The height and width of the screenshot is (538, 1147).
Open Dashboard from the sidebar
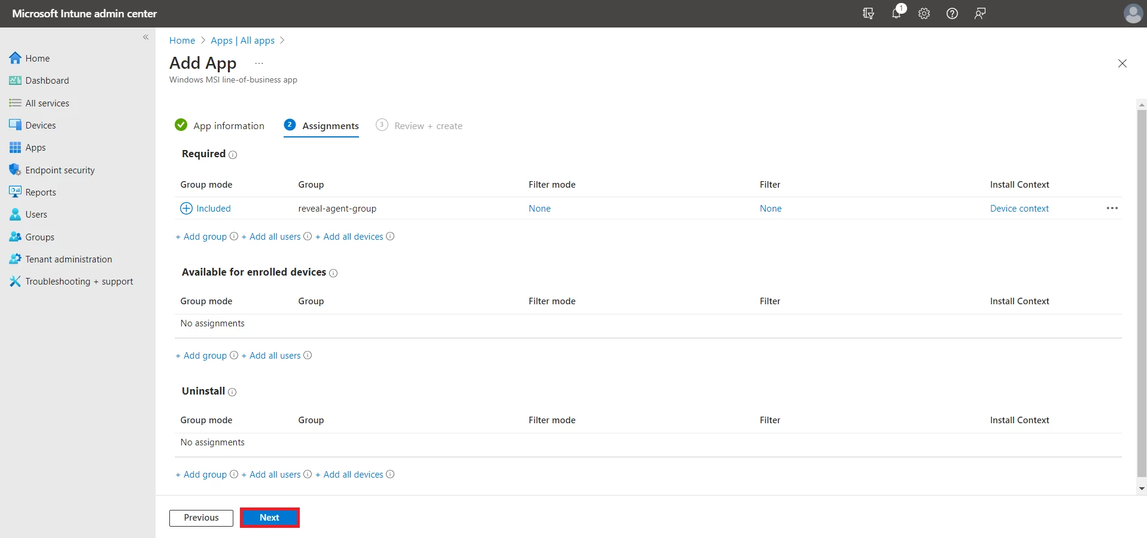click(47, 80)
